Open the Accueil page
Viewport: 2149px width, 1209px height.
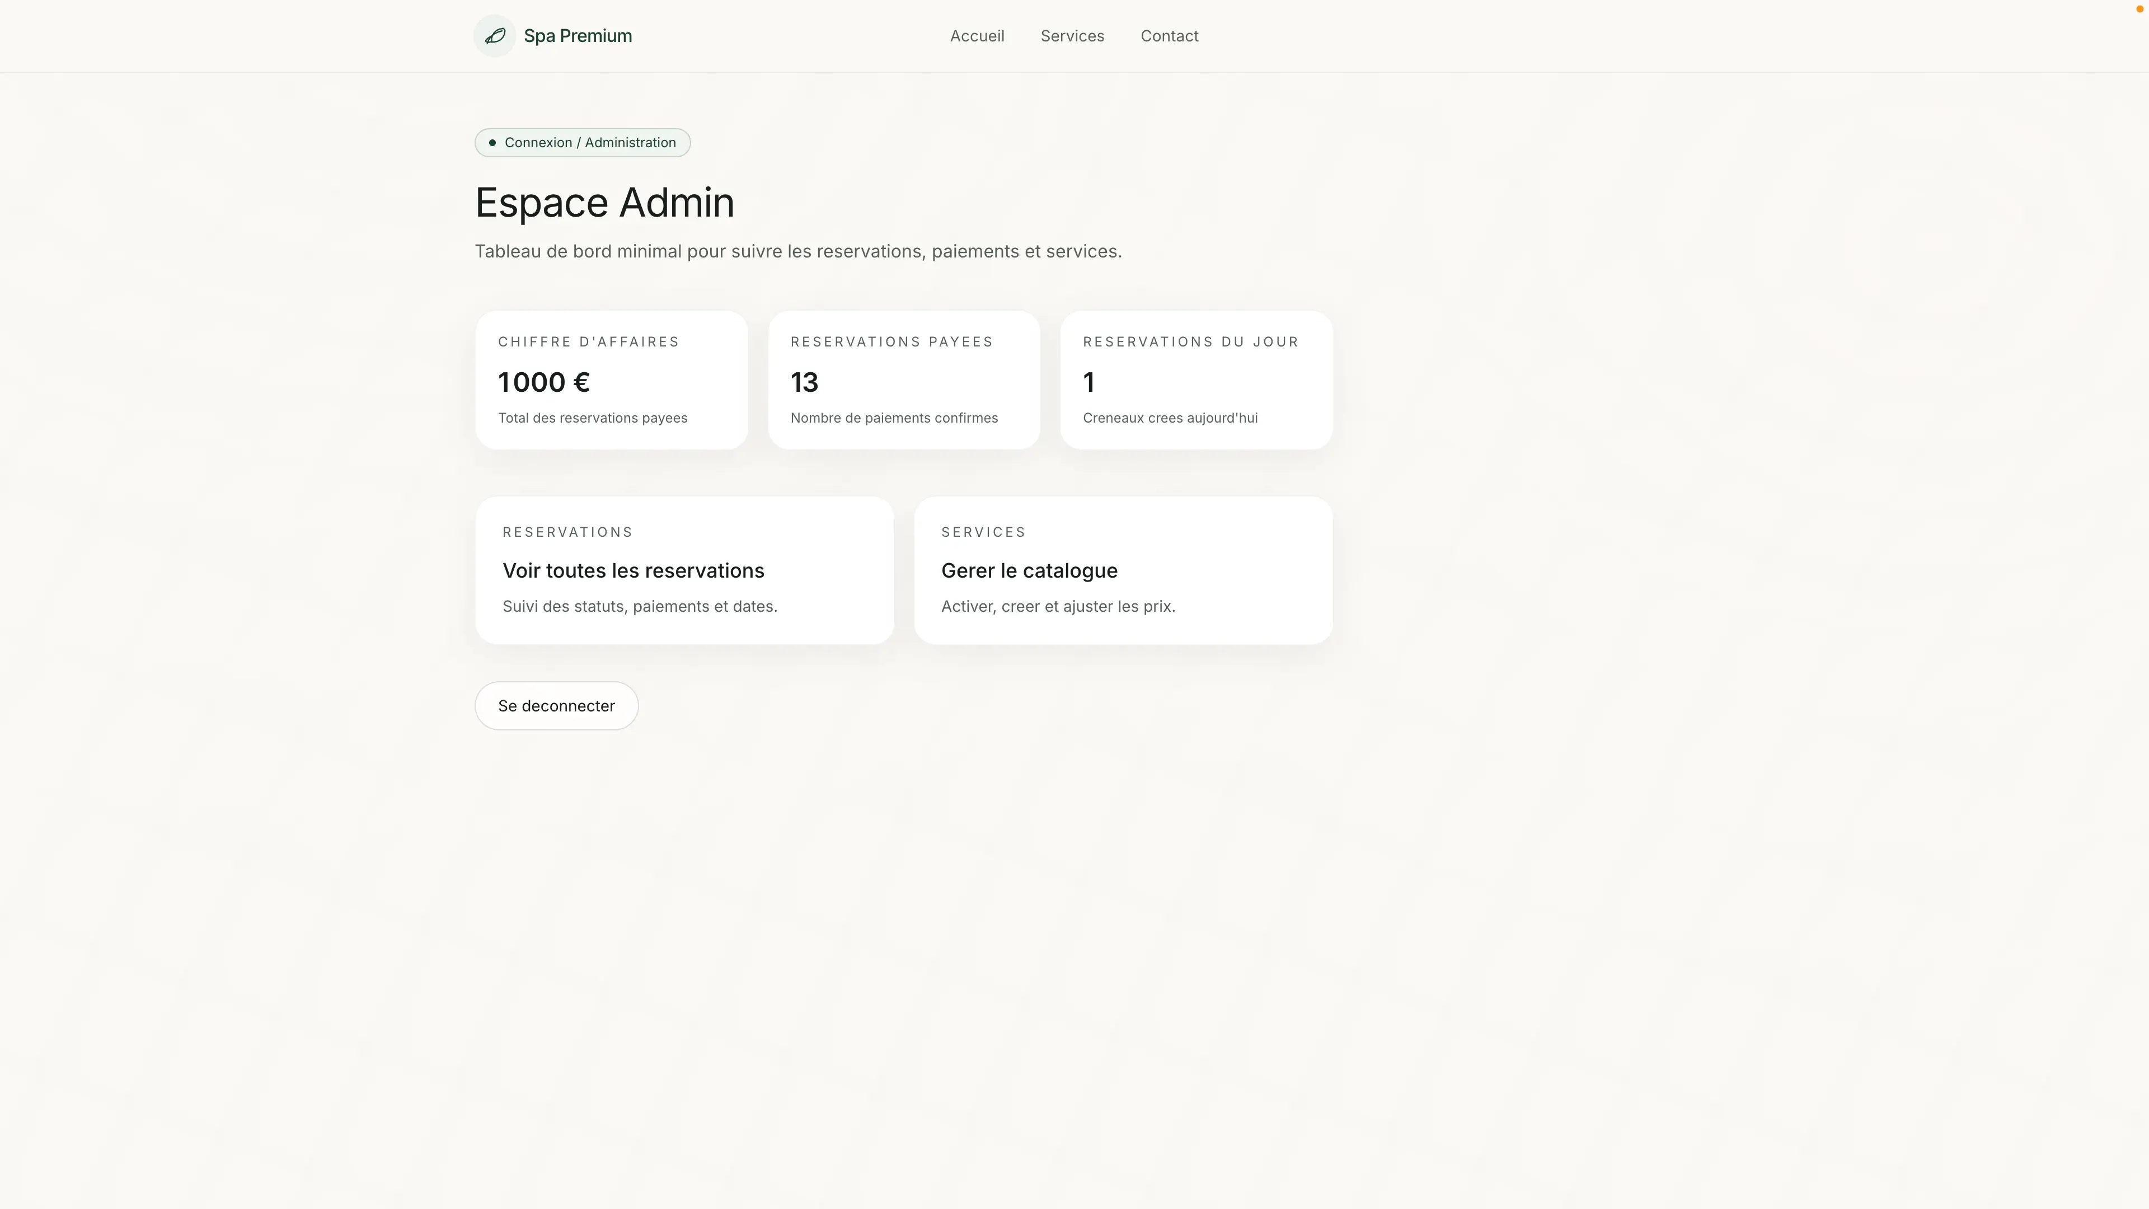[x=977, y=36]
